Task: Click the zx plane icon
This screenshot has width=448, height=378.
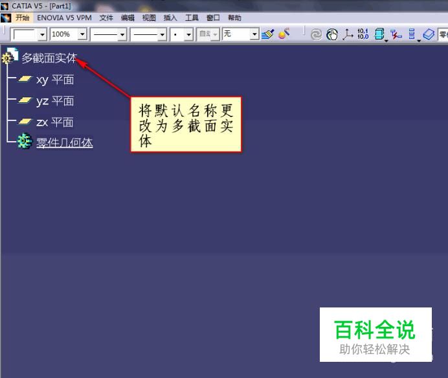Action: (x=25, y=122)
